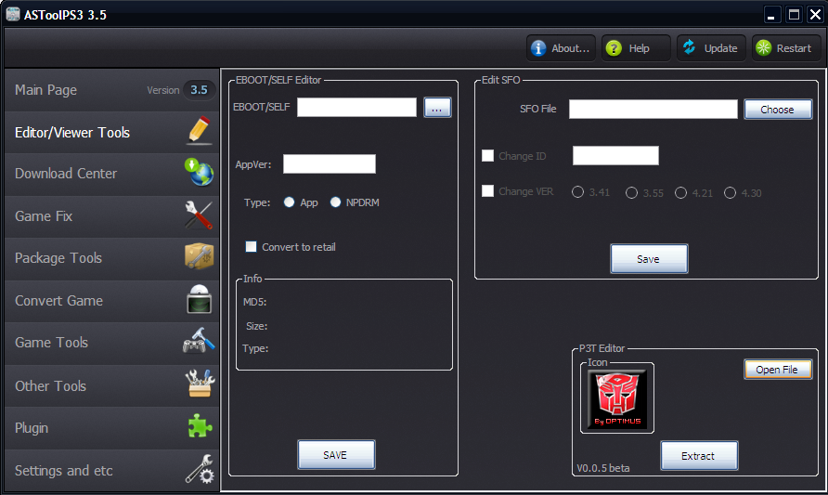The image size is (828, 495).
Task: Click the V0.0.5 beta text
Action: [603, 468]
